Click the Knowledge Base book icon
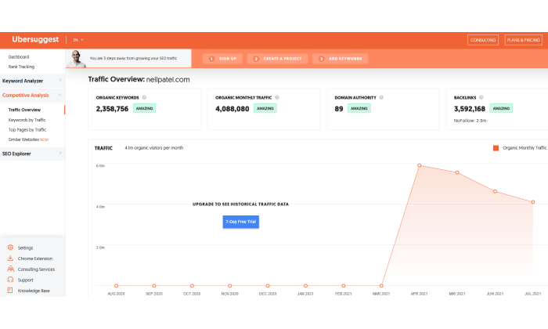548x329 pixels. [10, 290]
